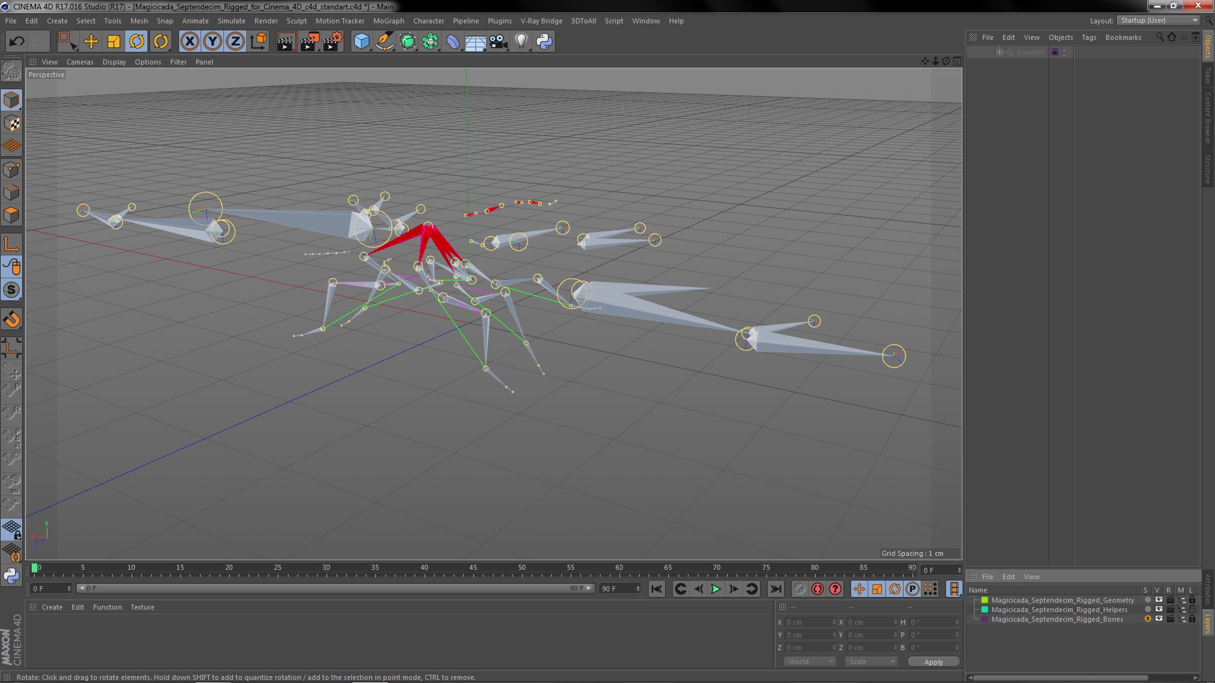Toggle solo on Bones layer
Screen dimensions: 1215x683
(1147, 619)
